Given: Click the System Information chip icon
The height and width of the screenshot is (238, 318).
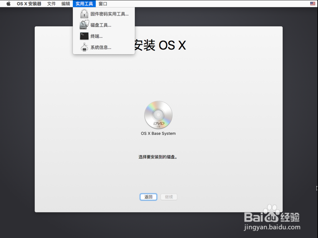Looking at the screenshot, I should click(84, 47).
